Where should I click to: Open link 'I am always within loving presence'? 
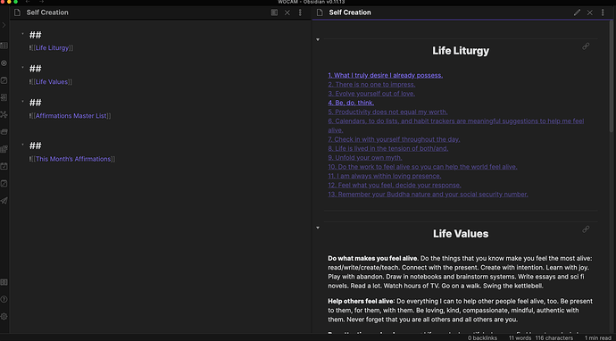tap(385, 176)
